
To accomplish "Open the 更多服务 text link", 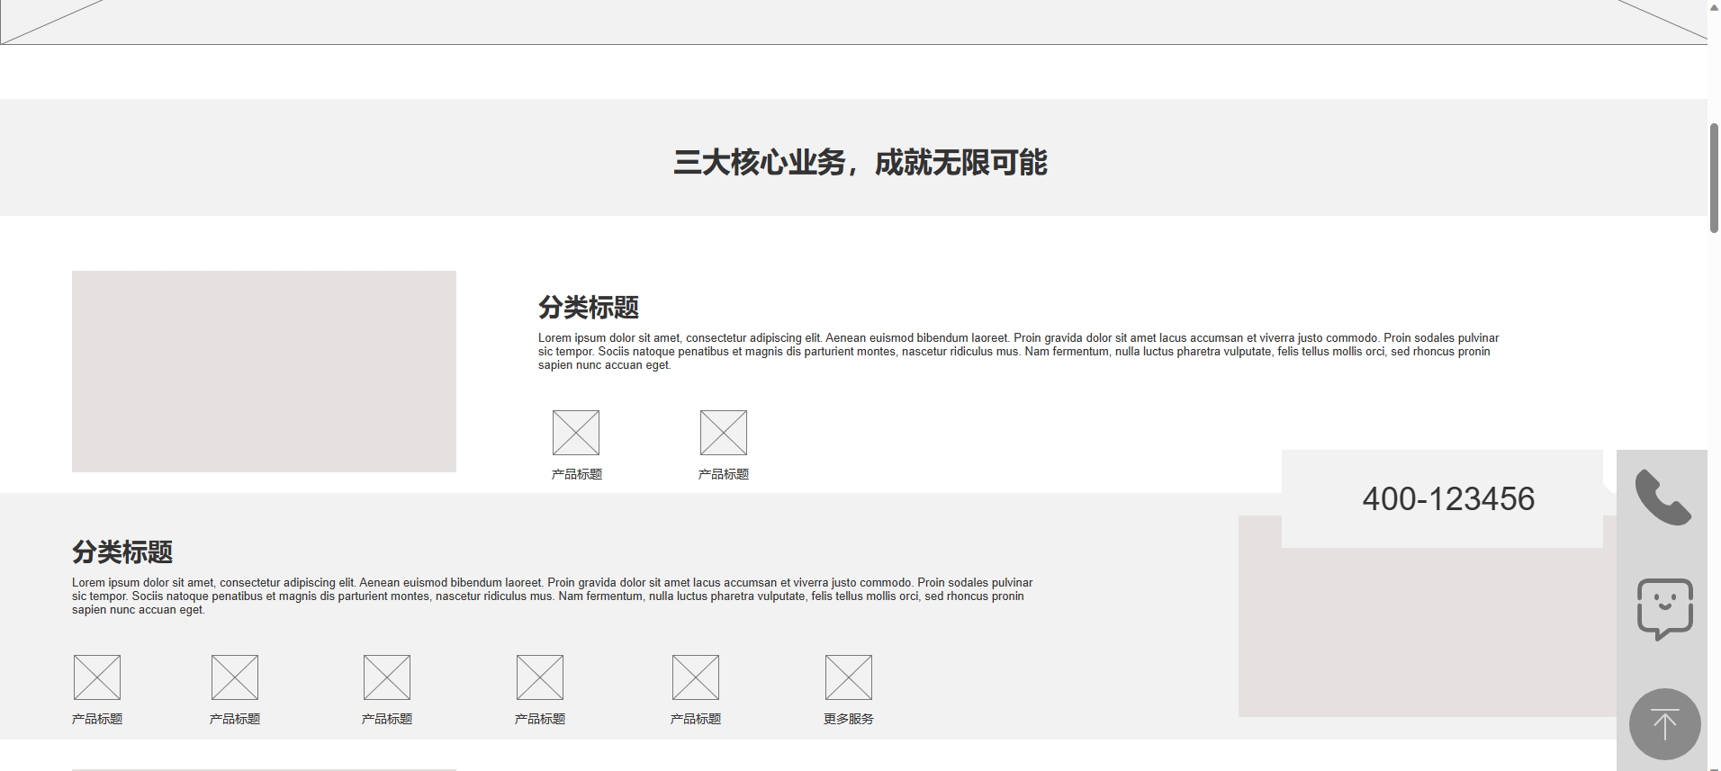I will tap(849, 719).
